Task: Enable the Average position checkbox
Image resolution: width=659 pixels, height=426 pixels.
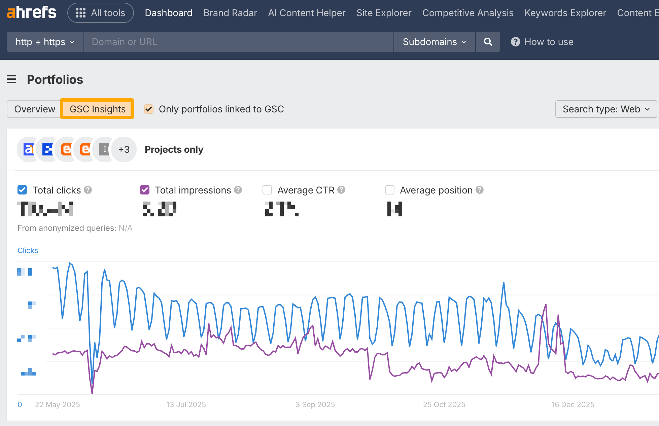Action: pyautogui.click(x=390, y=190)
